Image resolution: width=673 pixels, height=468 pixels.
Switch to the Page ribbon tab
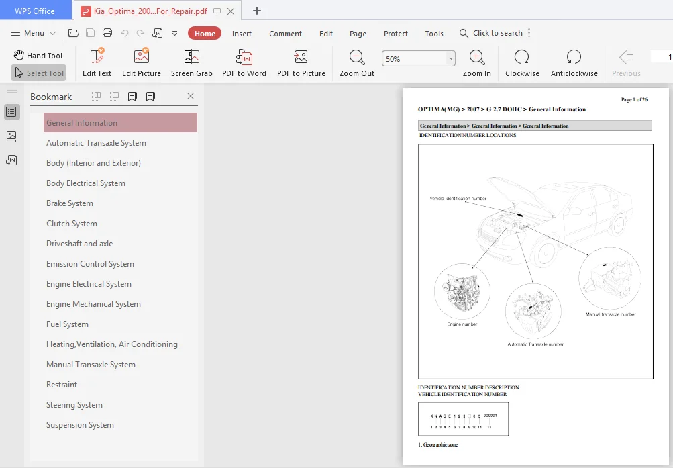tap(358, 34)
